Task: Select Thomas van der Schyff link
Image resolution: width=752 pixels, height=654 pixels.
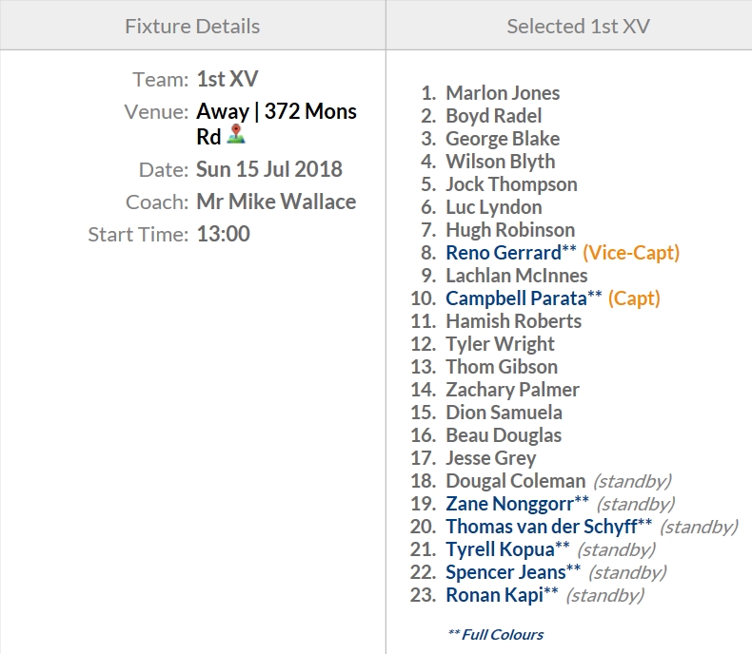Action: click(541, 527)
